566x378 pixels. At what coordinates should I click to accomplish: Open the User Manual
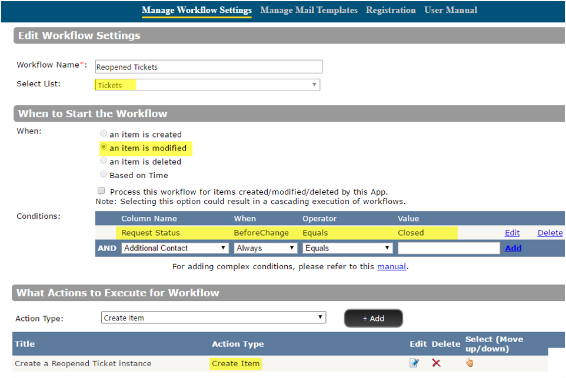(x=451, y=10)
